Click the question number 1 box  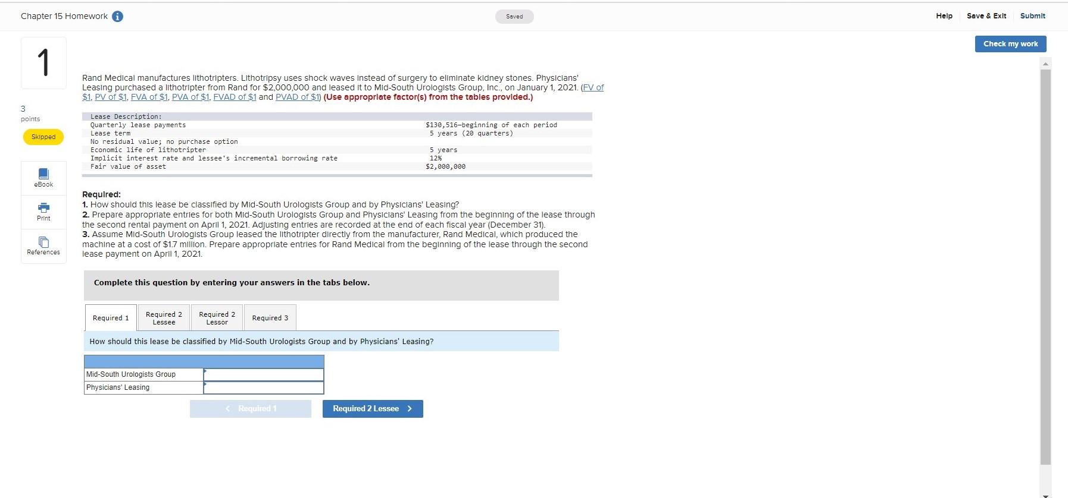(x=43, y=63)
